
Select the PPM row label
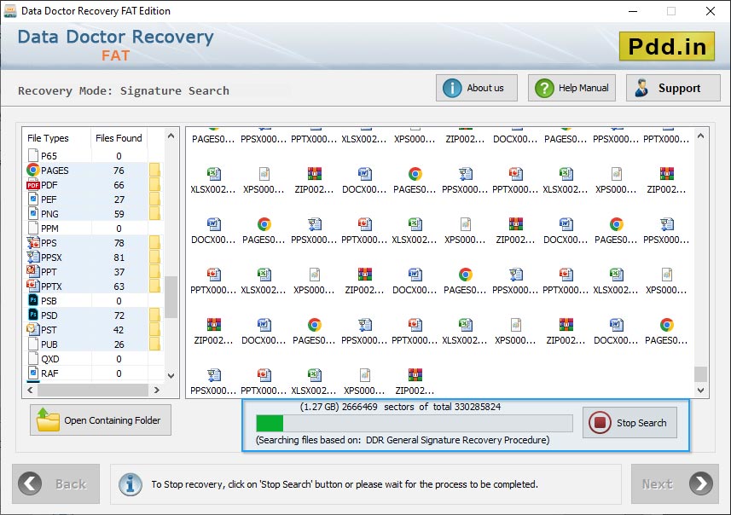click(49, 229)
